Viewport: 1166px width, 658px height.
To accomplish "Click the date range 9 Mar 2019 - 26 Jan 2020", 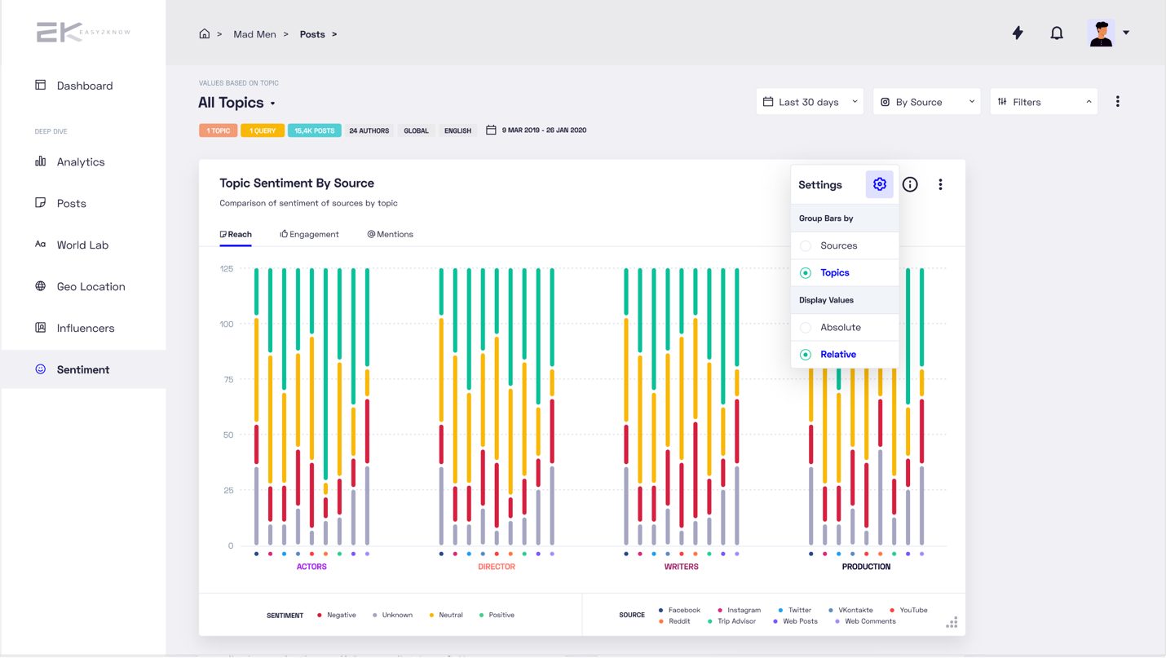I will (x=545, y=130).
